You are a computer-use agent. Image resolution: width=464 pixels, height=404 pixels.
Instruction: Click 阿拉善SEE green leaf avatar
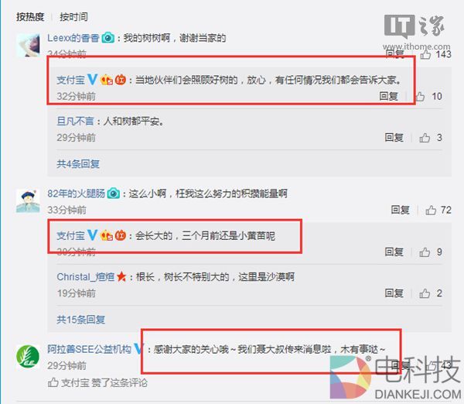(28, 356)
